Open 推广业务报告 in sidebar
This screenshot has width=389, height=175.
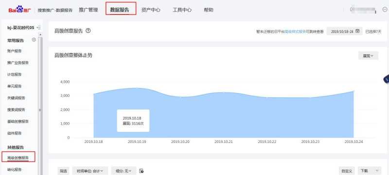point(18,63)
